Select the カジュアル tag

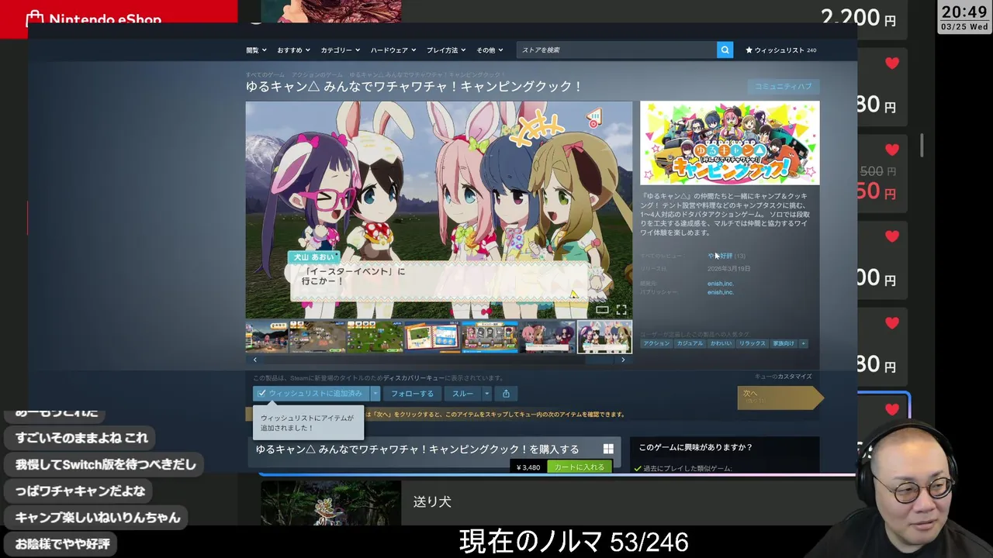tap(690, 343)
